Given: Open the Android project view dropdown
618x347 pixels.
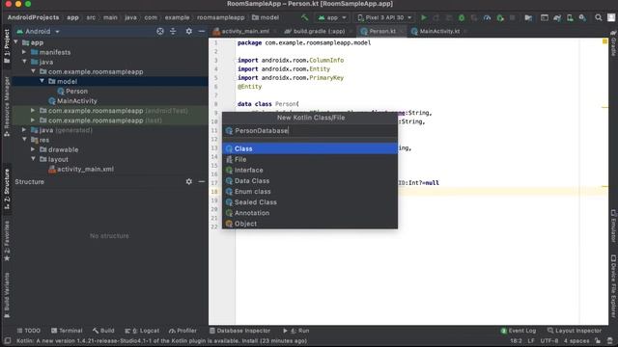Looking at the screenshot, I should [x=38, y=31].
